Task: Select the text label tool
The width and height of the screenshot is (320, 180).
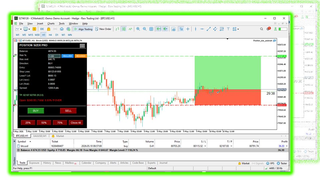Action: point(228,29)
